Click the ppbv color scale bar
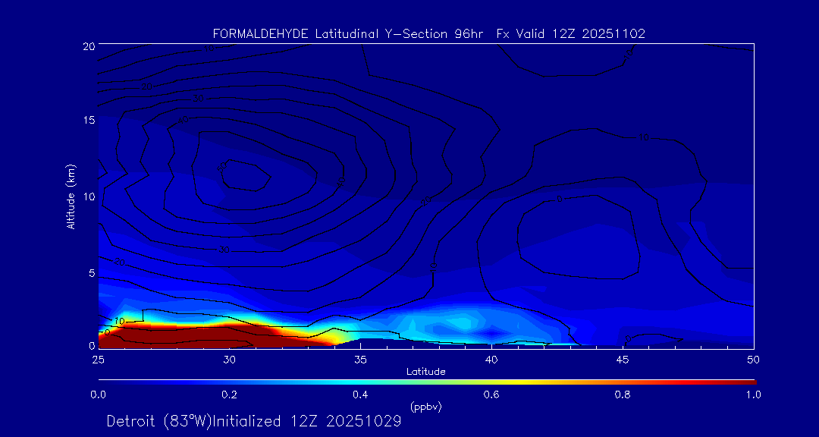 tap(427, 382)
